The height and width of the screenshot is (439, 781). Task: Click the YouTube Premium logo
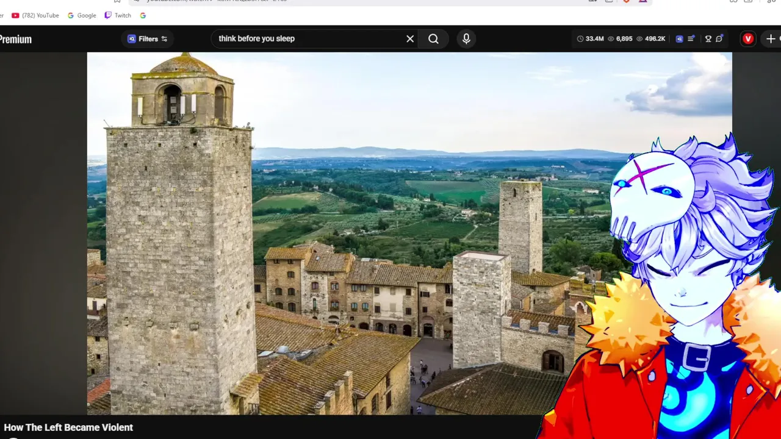(16, 39)
